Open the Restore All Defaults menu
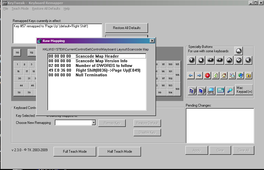Screen dimensions: 264x170 [x=46, y=9]
